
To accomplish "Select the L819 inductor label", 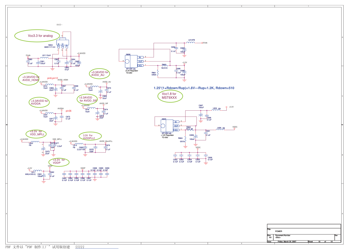I will click(90, 89).
